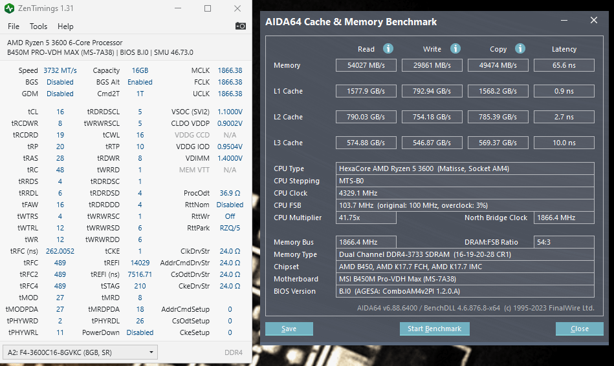This screenshot has width=614, height=366.
Task: Click the North Bridge Clock 1866.4 MHz field
Action: [x=564, y=218]
